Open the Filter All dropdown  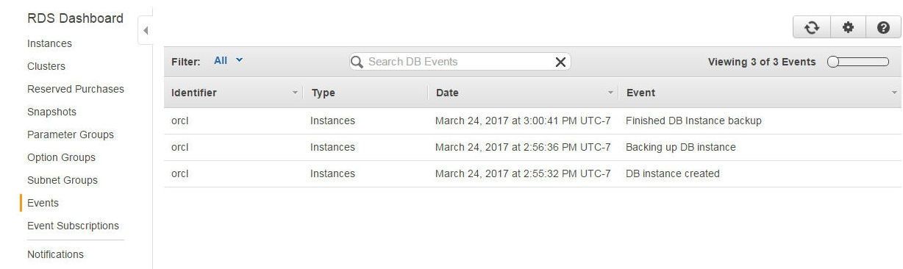tap(228, 61)
